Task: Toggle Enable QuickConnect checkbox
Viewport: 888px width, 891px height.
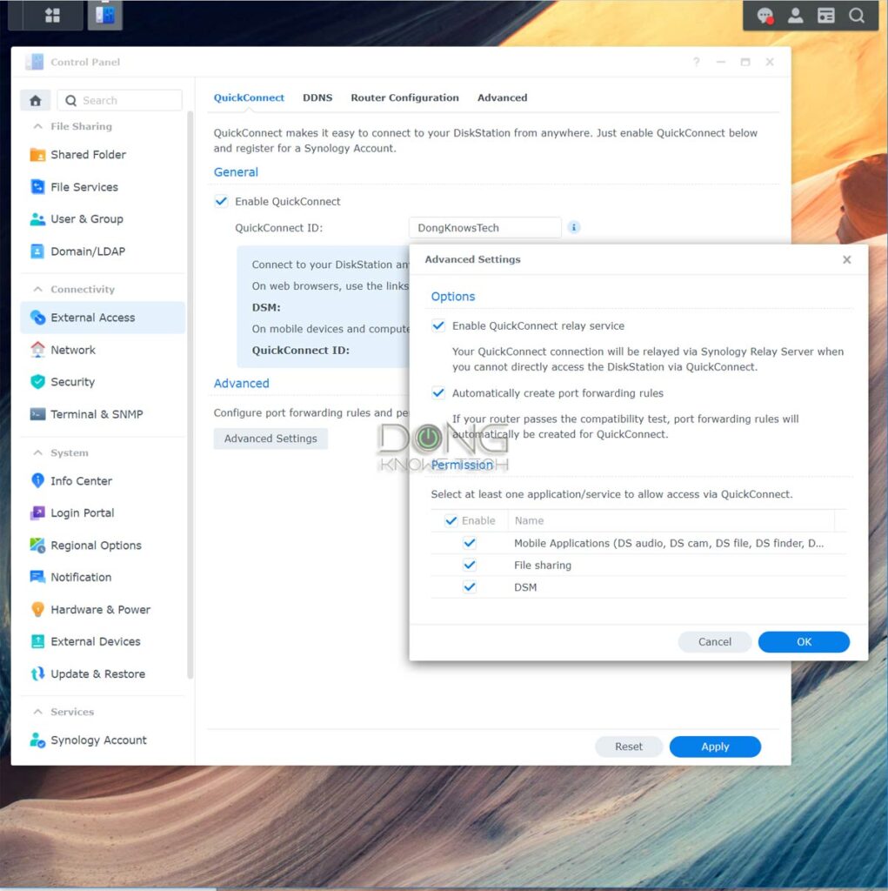Action: click(221, 201)
